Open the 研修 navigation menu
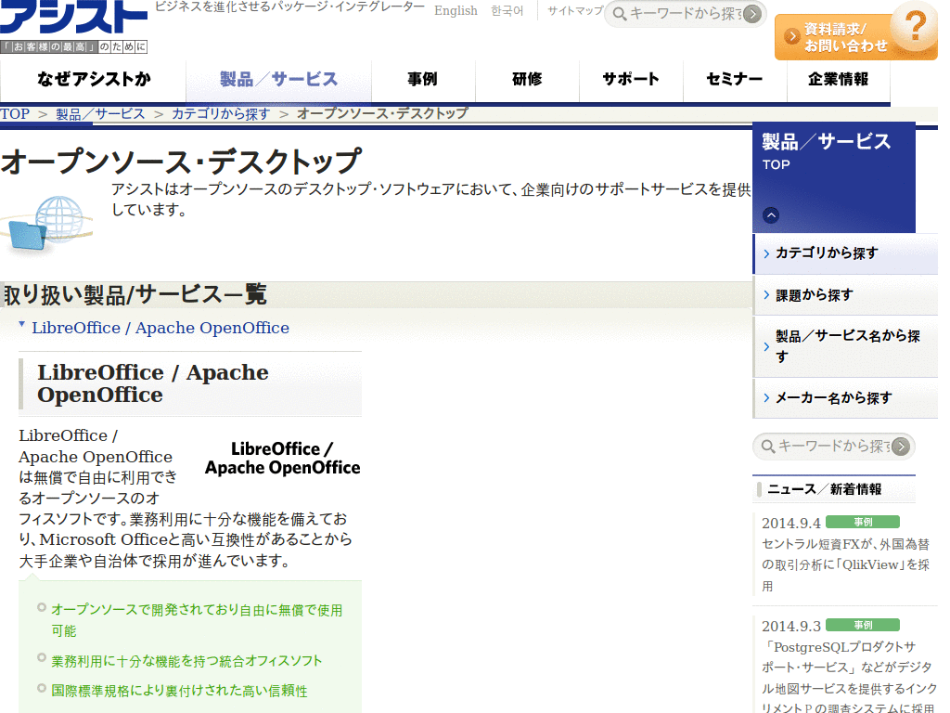The width and height of the screenshot is (950, 713). [x=527, y=80]
